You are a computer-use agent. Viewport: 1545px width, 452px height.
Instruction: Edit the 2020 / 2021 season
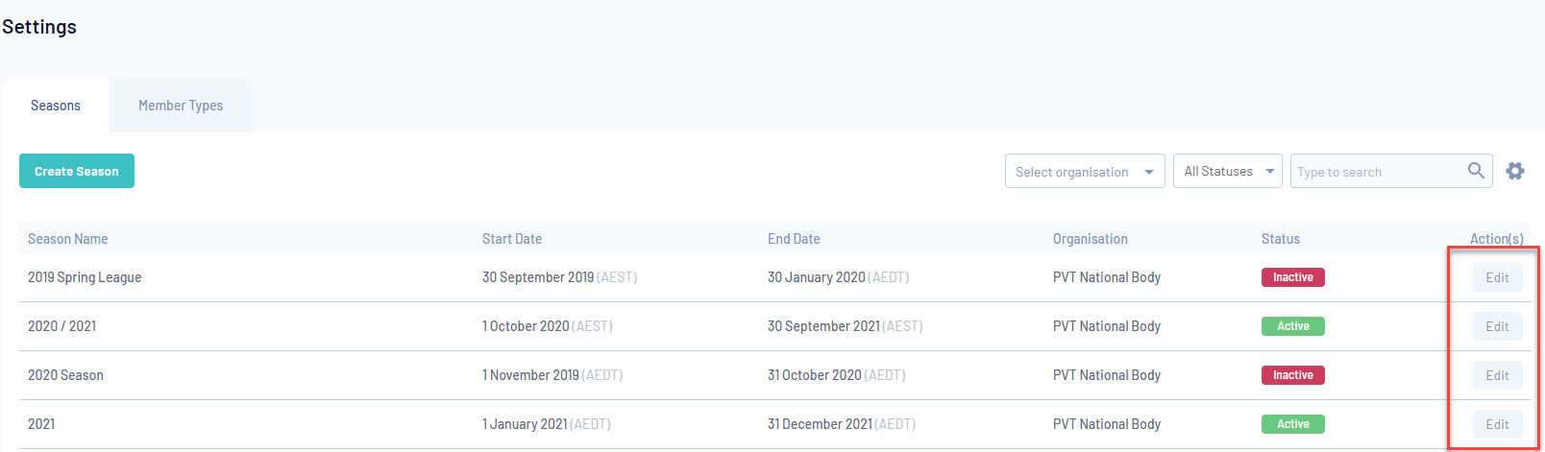click(1497, 326)
